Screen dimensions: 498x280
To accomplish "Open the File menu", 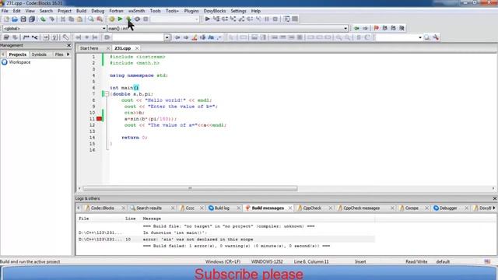I will pos(5,11).
